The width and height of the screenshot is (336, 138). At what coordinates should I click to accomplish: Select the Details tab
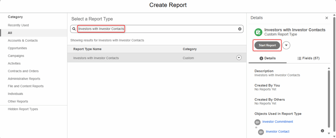(x=267, y=58)
